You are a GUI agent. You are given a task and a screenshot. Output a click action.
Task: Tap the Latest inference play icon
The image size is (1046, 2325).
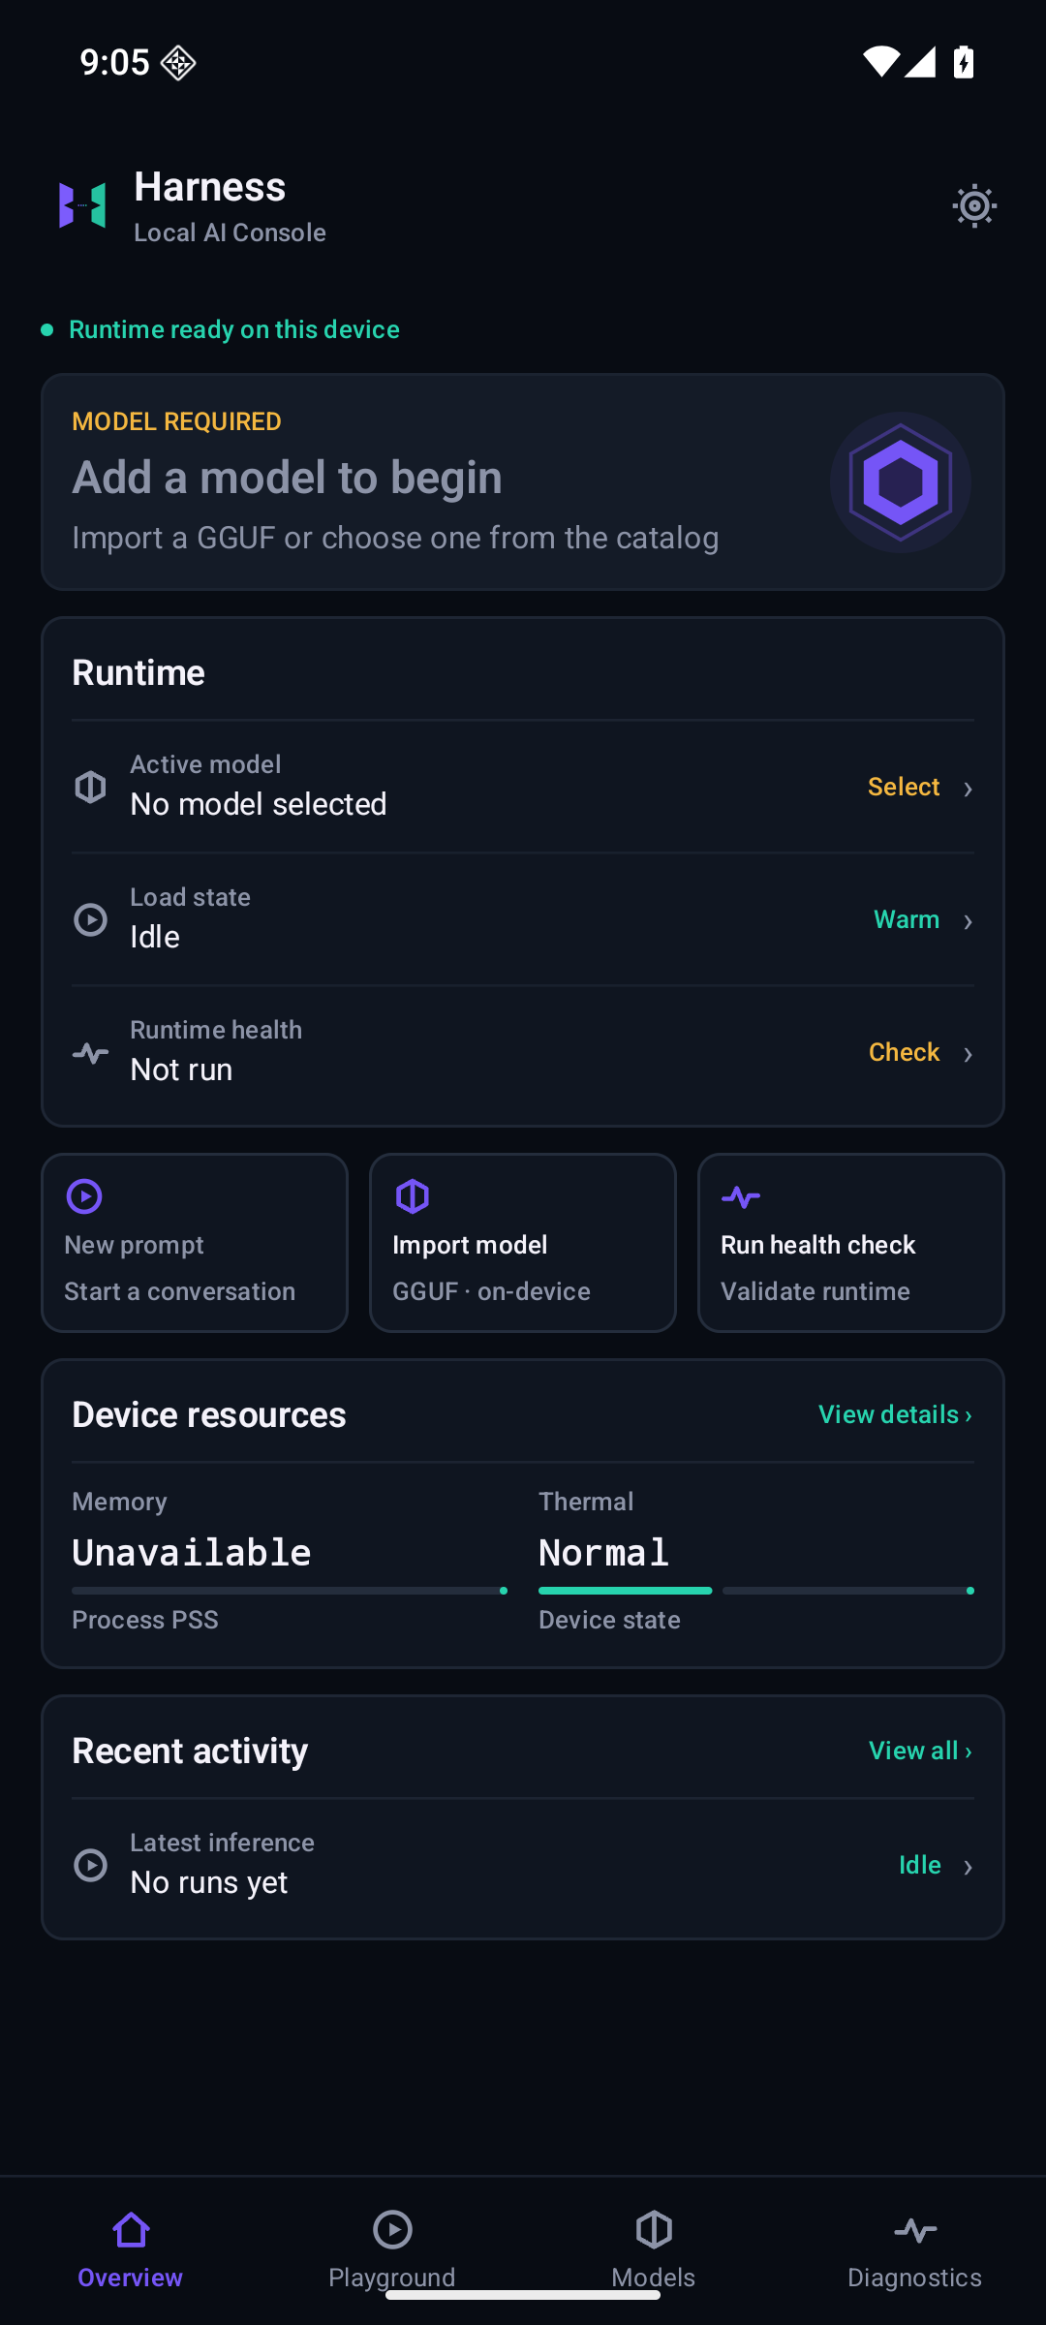click(x=91, y=1865)
